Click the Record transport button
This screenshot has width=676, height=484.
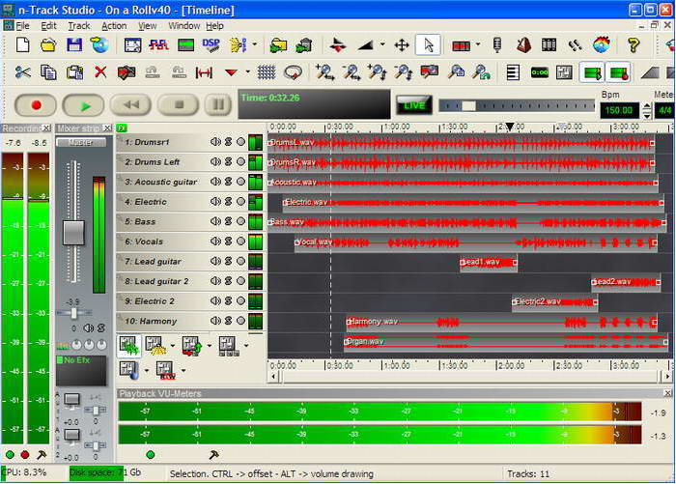(x=37, y=104)
